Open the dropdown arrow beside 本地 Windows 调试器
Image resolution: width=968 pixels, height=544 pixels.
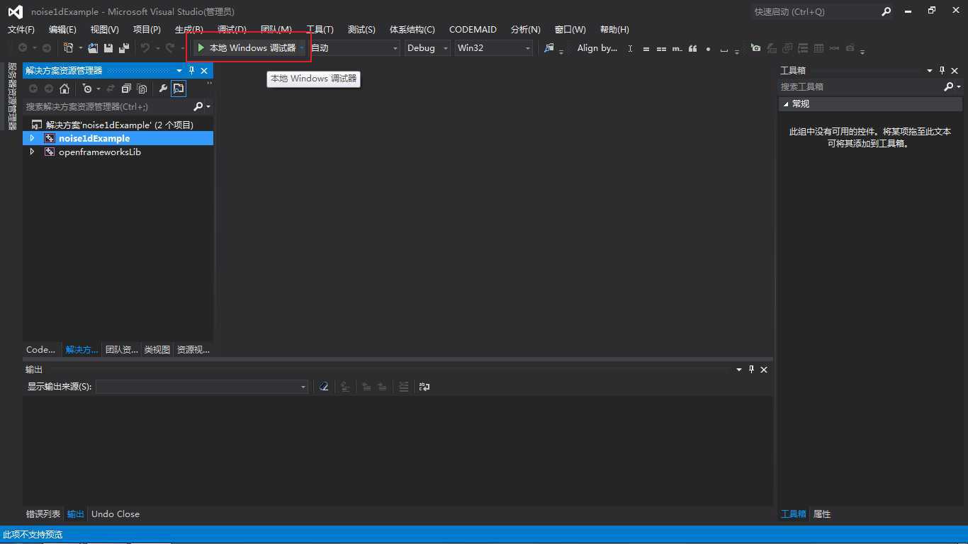(x=302, y=48)
